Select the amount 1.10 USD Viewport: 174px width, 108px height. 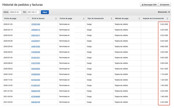point(164,74)
